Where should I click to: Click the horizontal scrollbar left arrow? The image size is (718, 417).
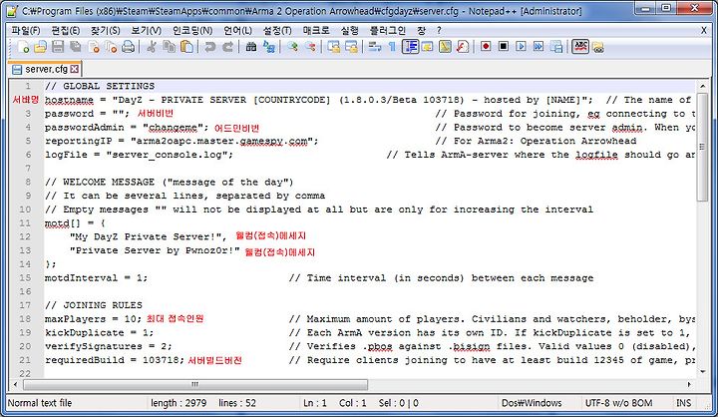click(15, 384)
